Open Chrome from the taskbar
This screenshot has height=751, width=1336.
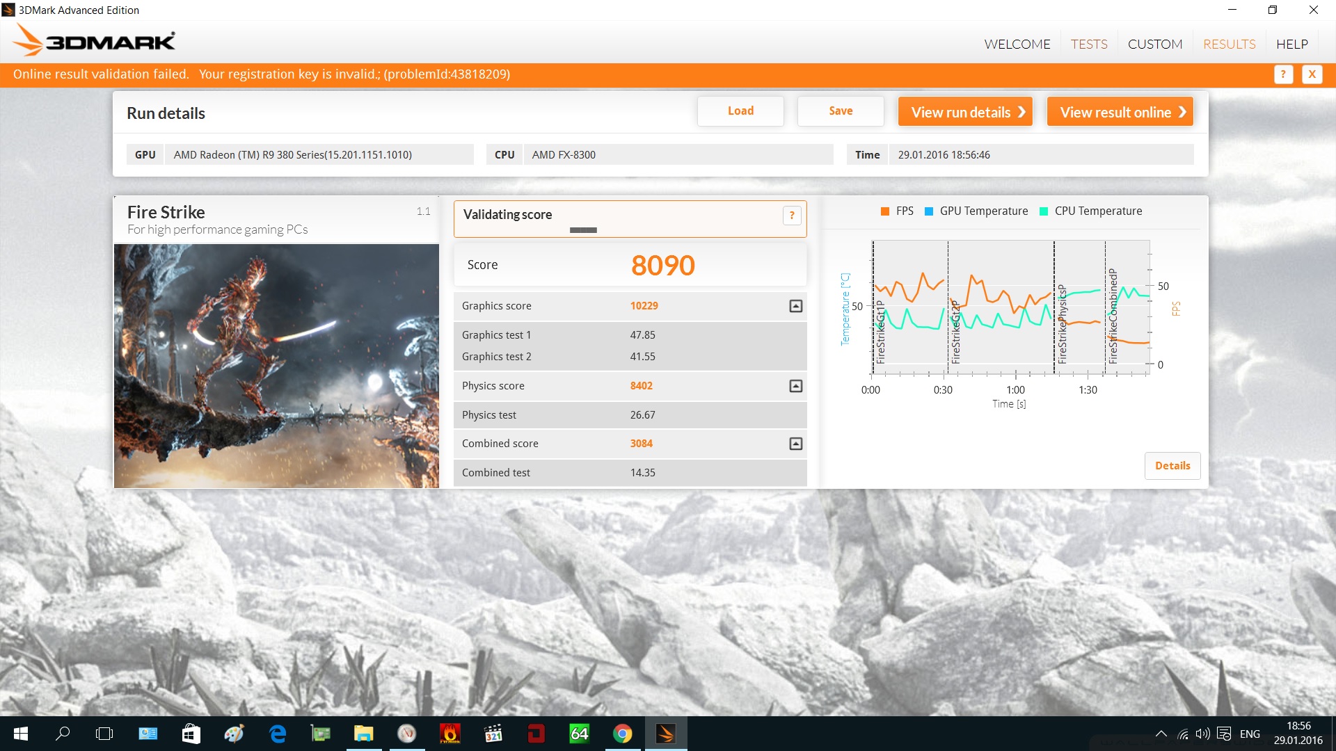point(622,734)
